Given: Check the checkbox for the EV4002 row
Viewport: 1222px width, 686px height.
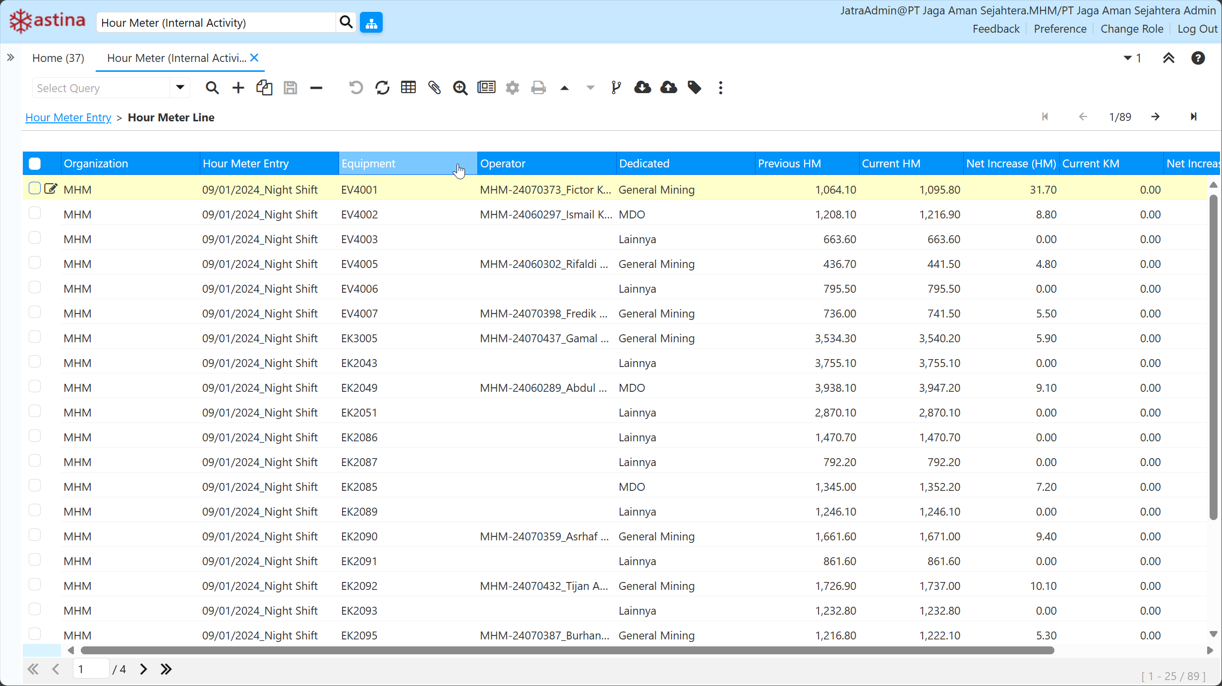Looking at the screenshot, I should tap(35, 213).
